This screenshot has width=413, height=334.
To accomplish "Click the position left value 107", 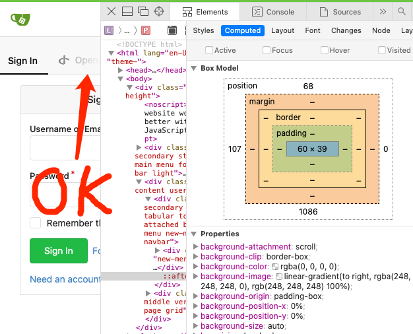I will click(235, 149).
